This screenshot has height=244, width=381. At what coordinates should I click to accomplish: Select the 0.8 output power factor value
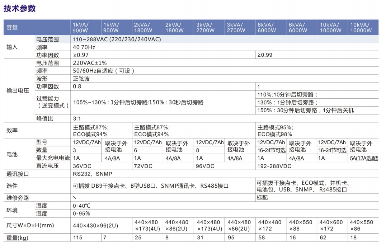coord(77,86)
